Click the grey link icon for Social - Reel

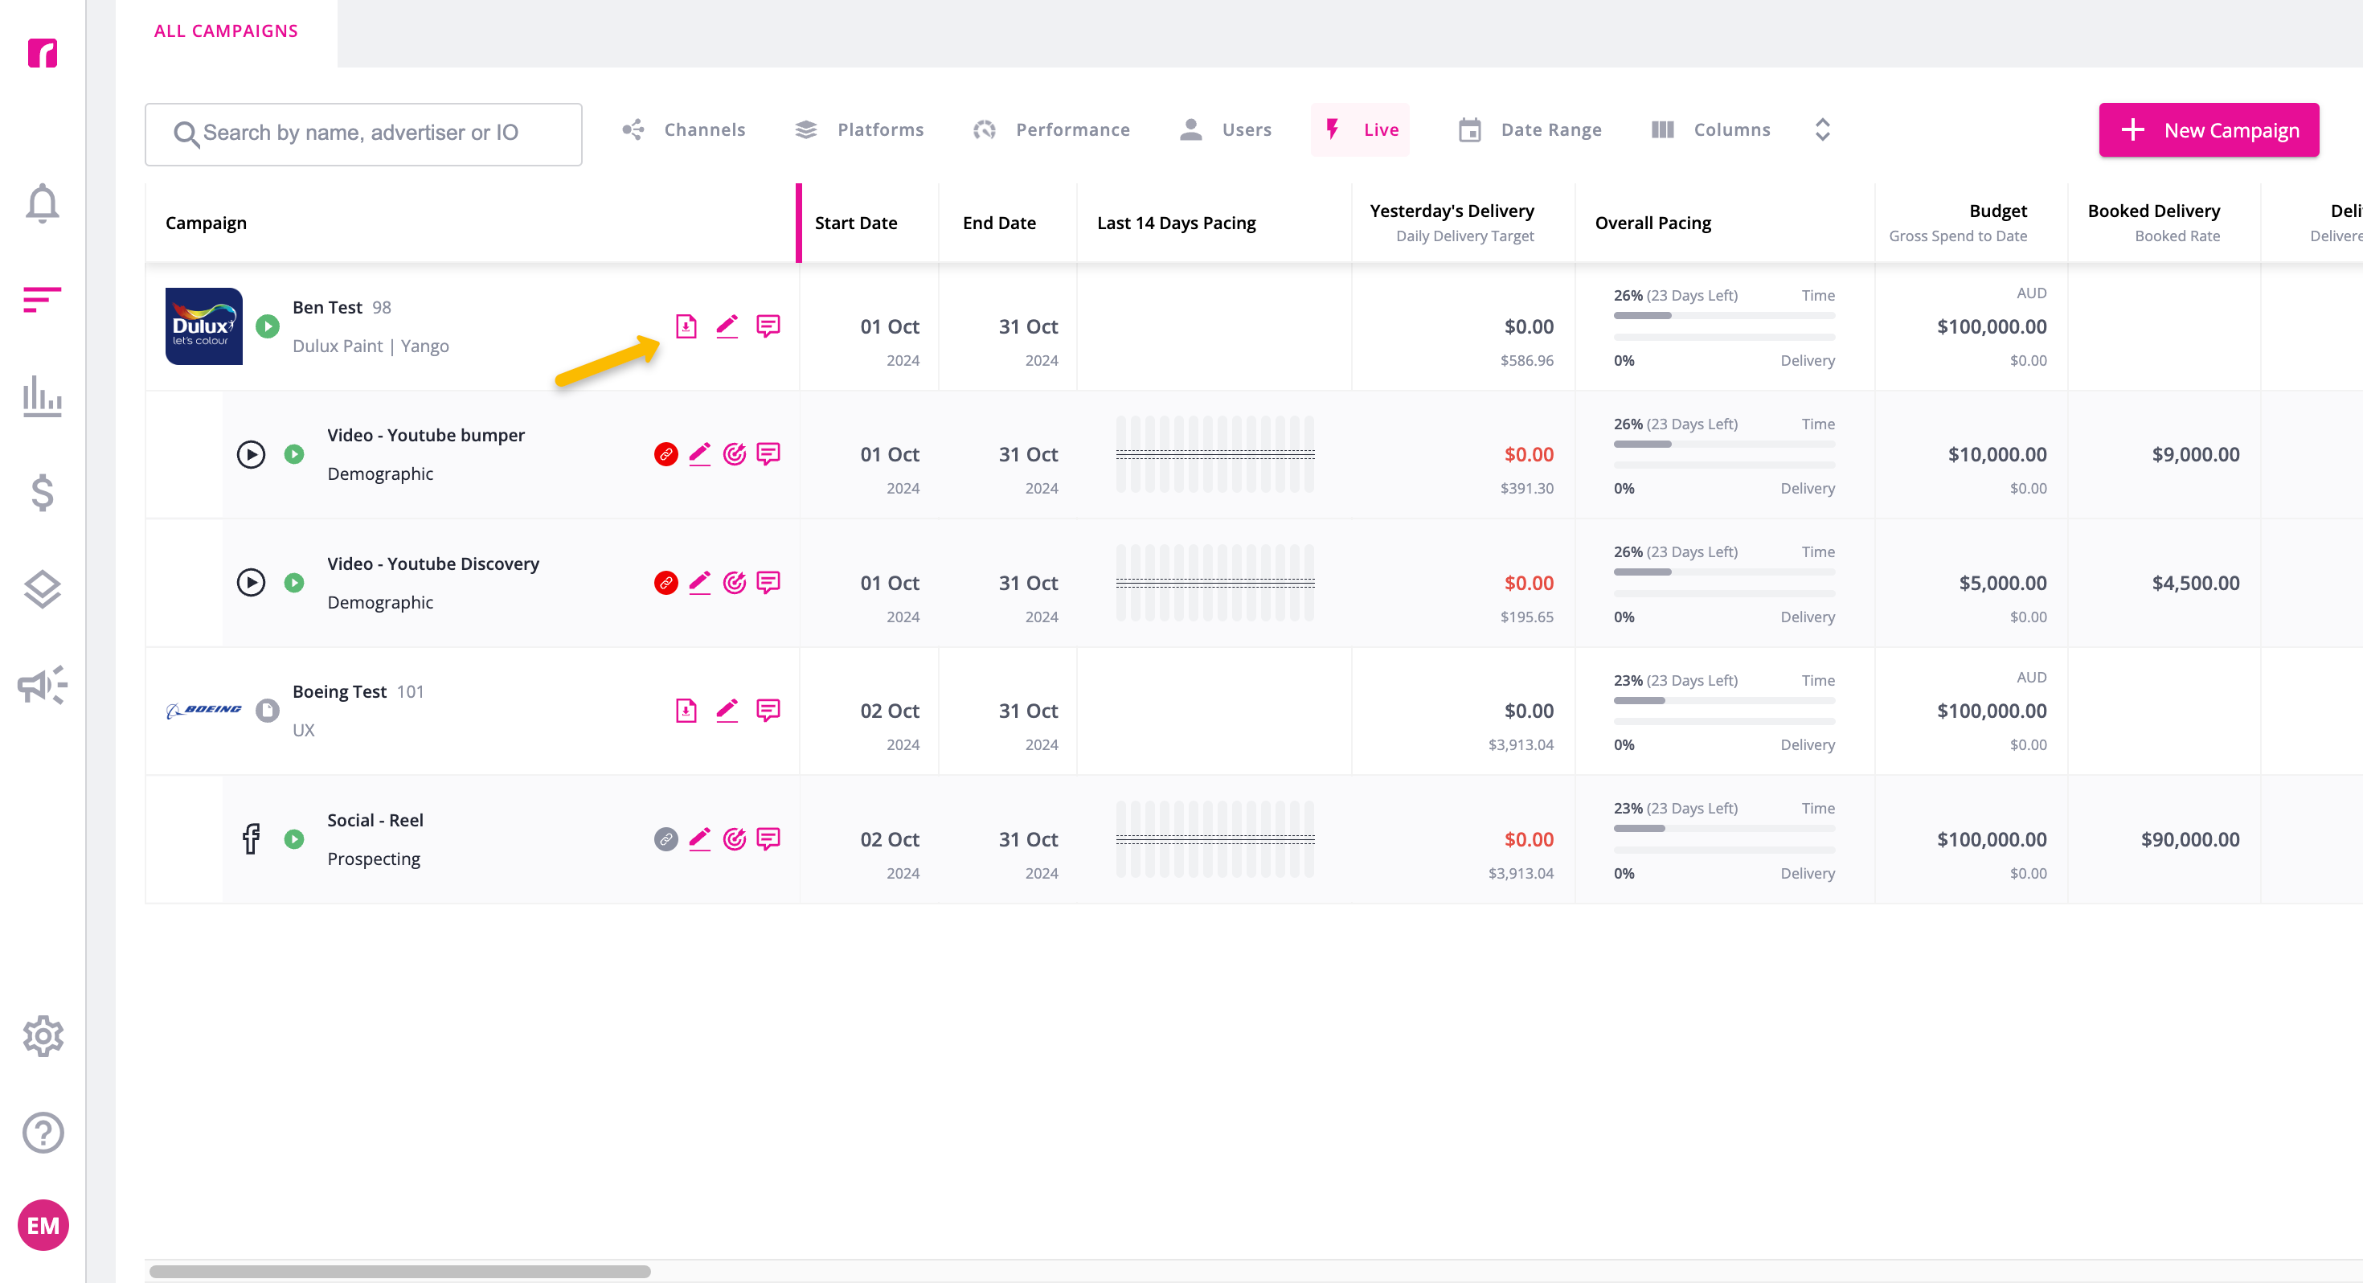666,838
